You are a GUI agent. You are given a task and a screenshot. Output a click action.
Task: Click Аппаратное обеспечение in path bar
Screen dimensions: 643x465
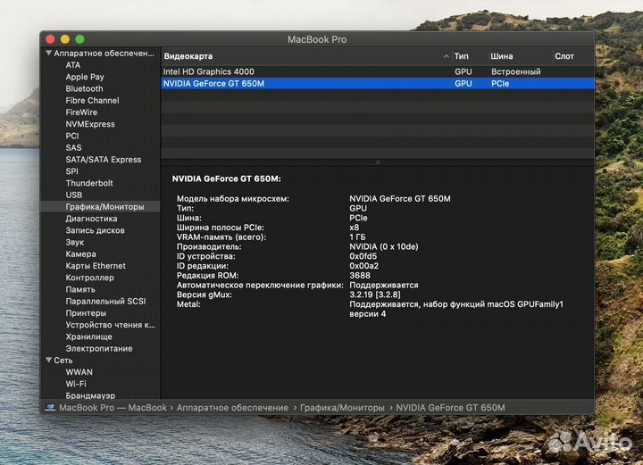point(232,408)
